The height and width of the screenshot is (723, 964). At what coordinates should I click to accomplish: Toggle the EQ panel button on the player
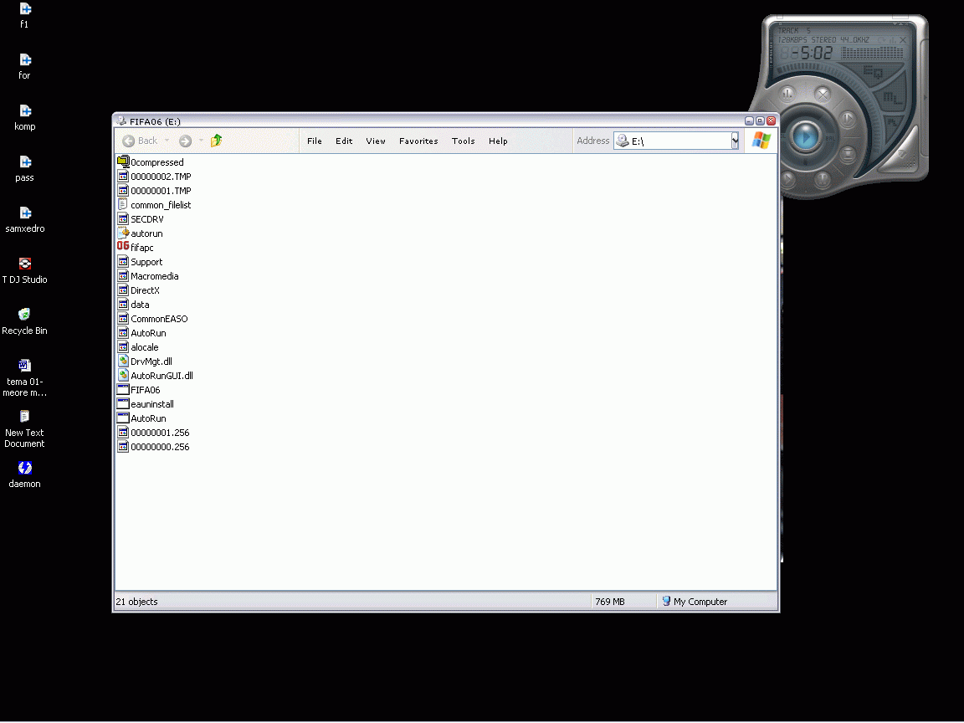pos(873,72)
